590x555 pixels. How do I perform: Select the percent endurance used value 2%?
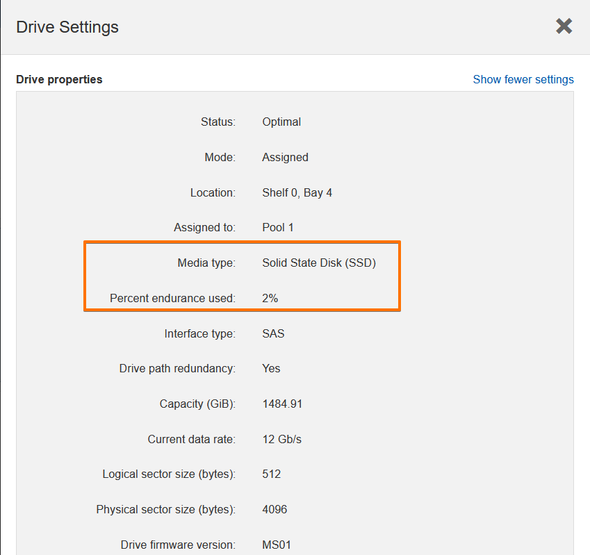tap(270, 298)
